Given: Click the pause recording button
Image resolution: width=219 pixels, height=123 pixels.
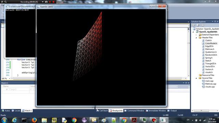Looking at the screenshot, I should (x=50, y=2).
